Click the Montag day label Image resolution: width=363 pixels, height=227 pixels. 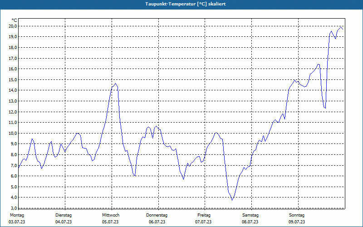click(17, 215)
